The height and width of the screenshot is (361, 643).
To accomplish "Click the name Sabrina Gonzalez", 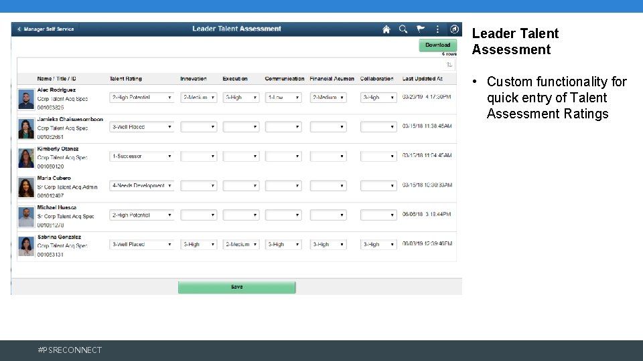I will [59, 237].
